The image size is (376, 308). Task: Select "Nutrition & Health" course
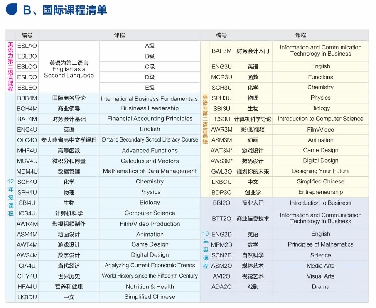click(x=150, y=287)
